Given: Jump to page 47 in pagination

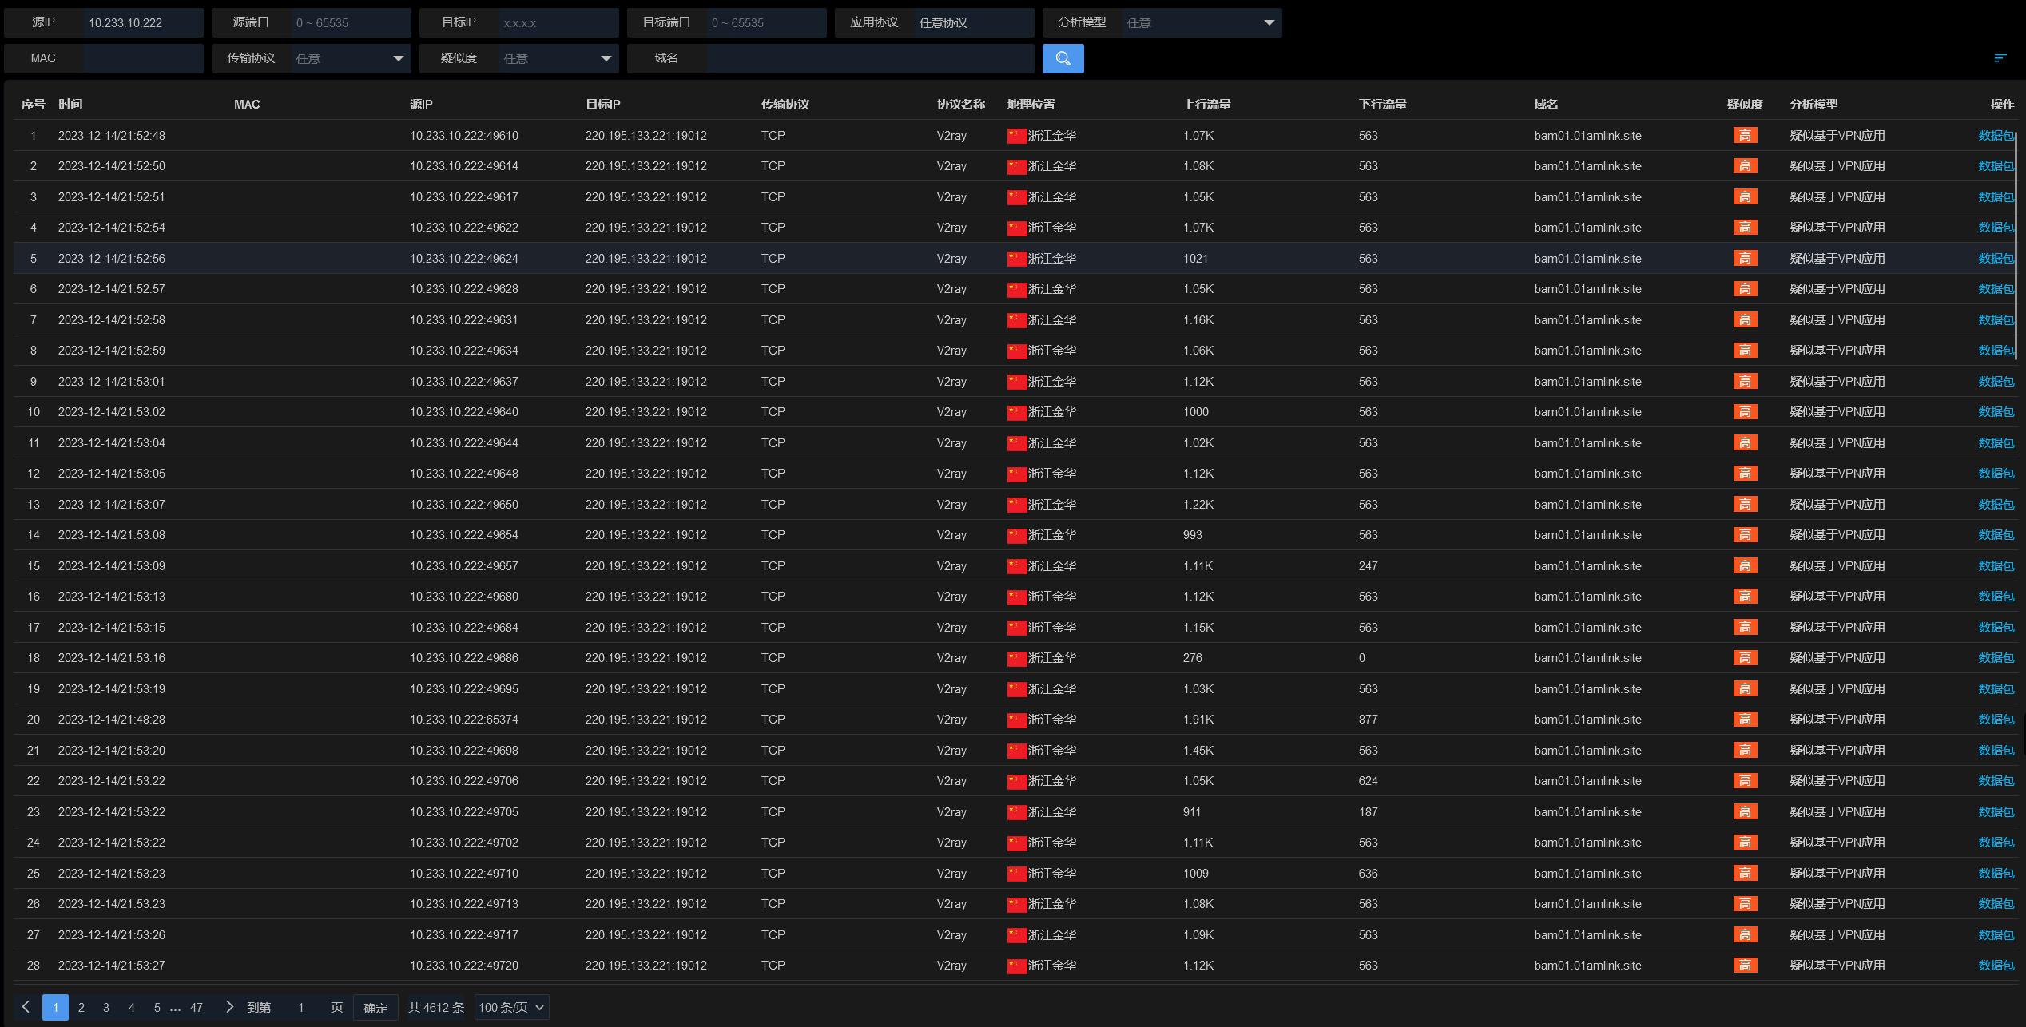Looking at the screenshot, I should click(x=197, y=1007).
